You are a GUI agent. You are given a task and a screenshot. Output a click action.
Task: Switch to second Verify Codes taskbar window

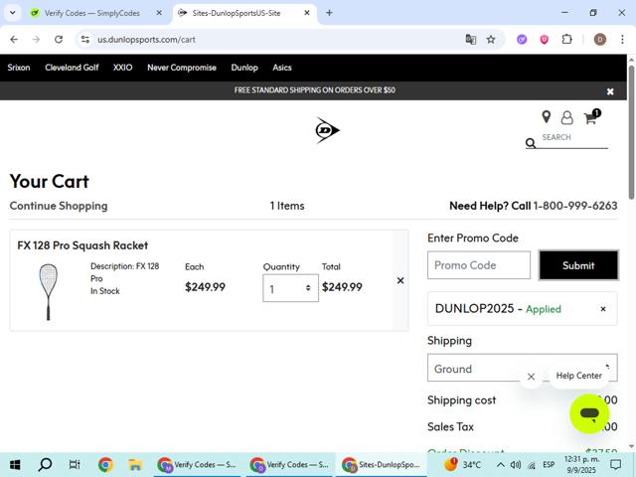[289, 465]
